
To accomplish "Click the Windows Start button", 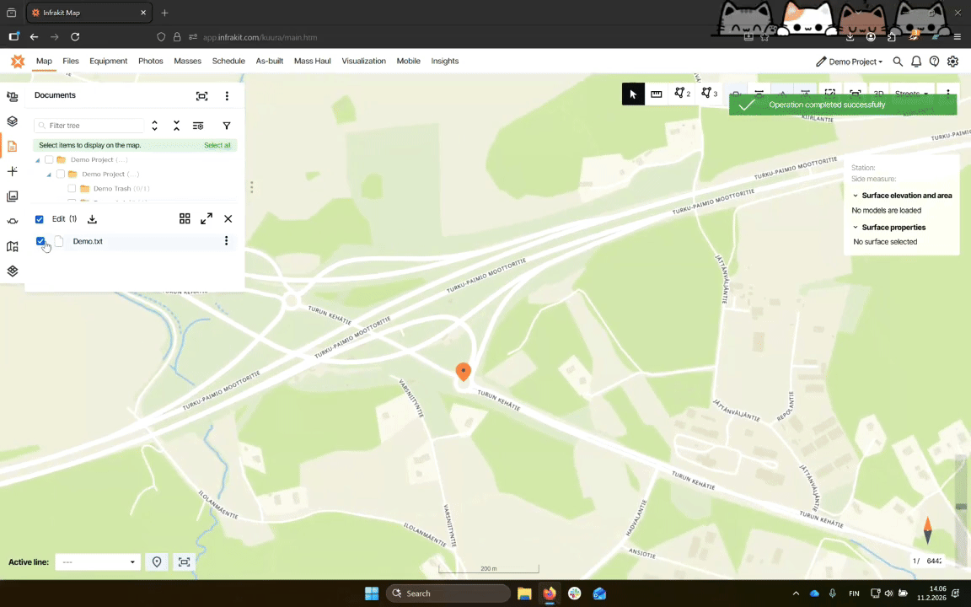I will [372, 594].
